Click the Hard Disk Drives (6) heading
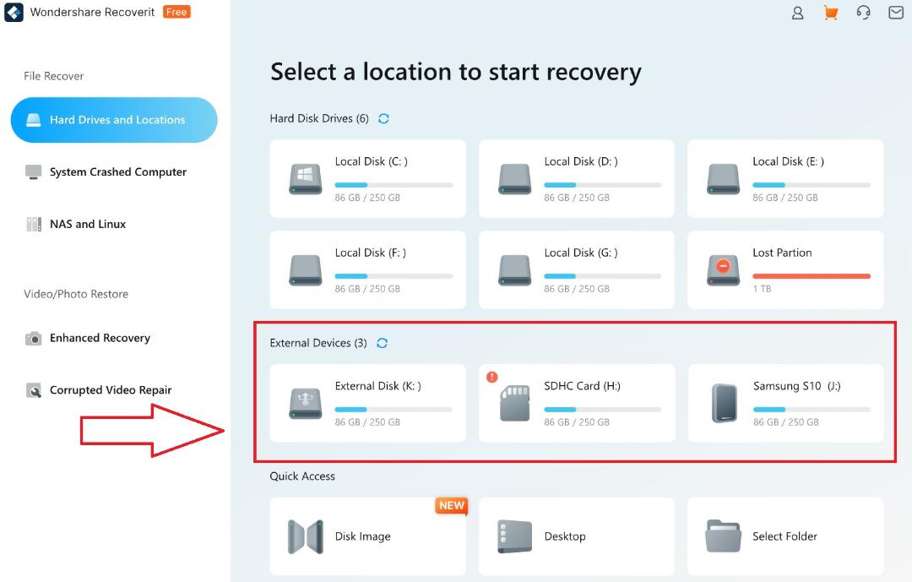The height and width of the screenshot is (582, 912). (x=319, y=119)
